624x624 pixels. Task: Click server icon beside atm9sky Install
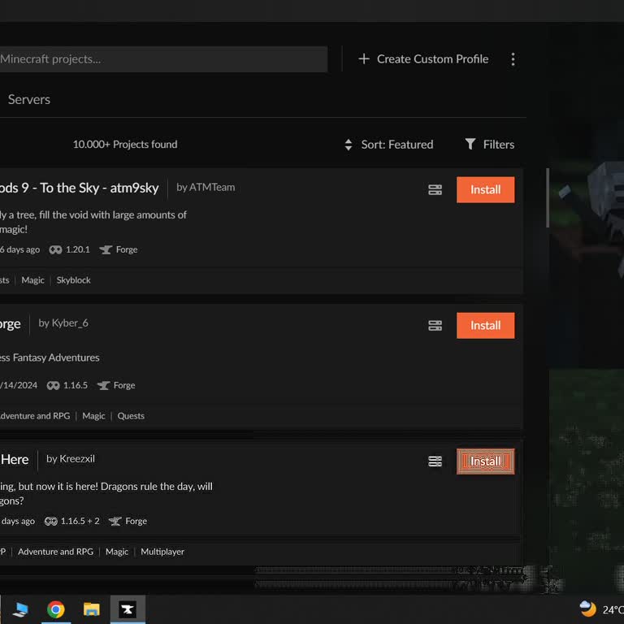click(x=435, y=190)
